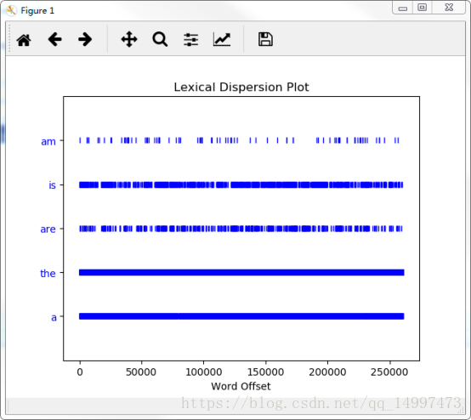Go back to the previous view
Image resolution: width=471 pixels, height=420 pixels.
pos(54,39)
